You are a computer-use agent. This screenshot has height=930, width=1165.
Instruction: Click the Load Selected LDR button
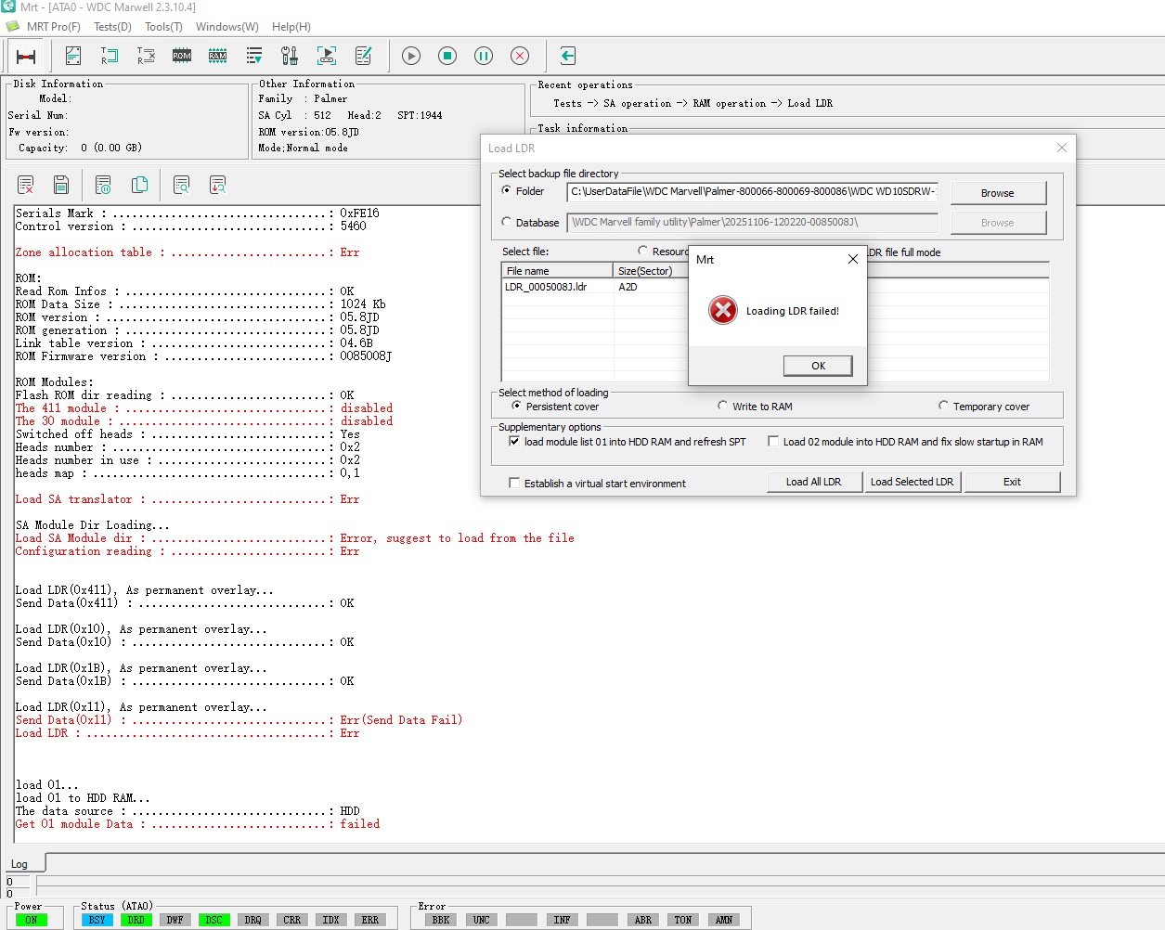(912, 482)
